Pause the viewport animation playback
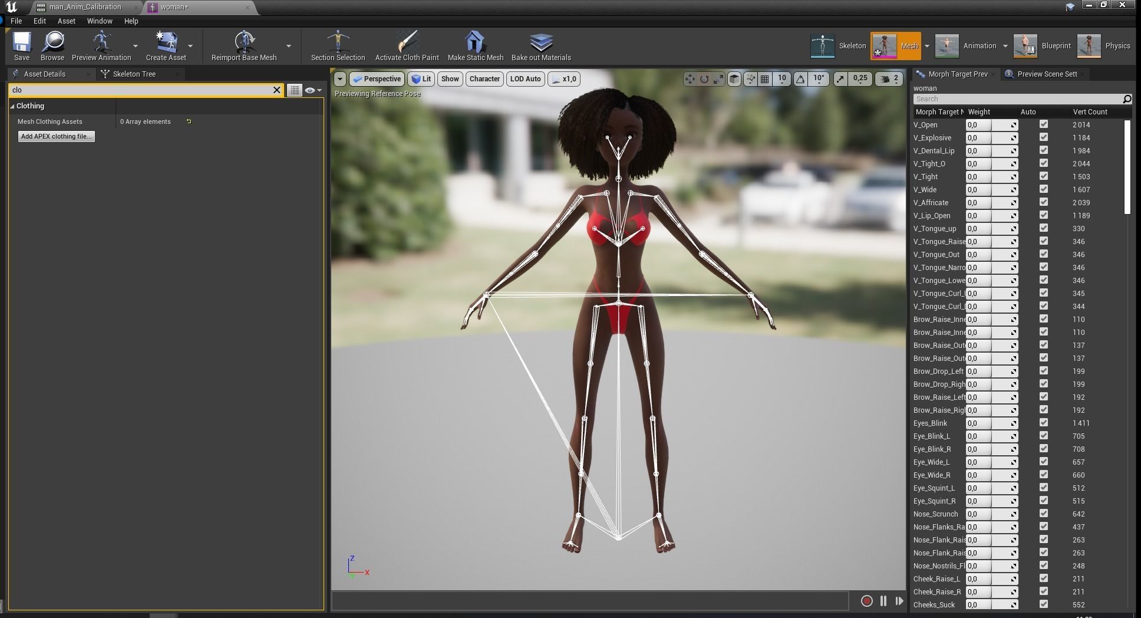Screen dimensions: 1141x618 click(x=883, y=601)
